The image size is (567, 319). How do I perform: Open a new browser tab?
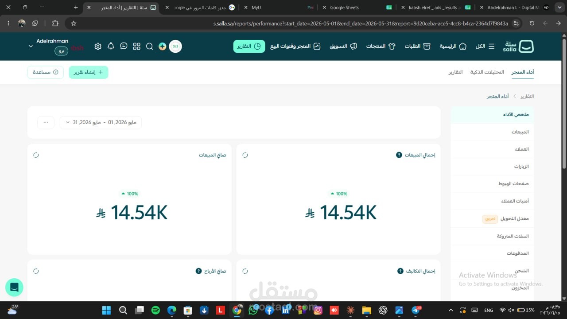76,8
